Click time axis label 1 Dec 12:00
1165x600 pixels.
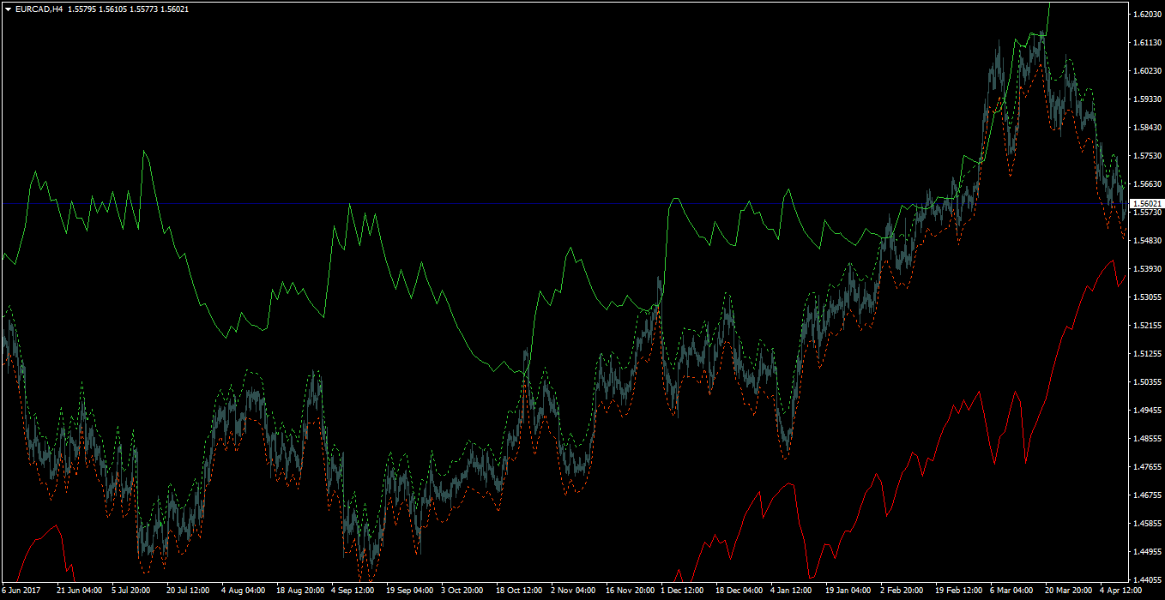(x=683, y=591)
